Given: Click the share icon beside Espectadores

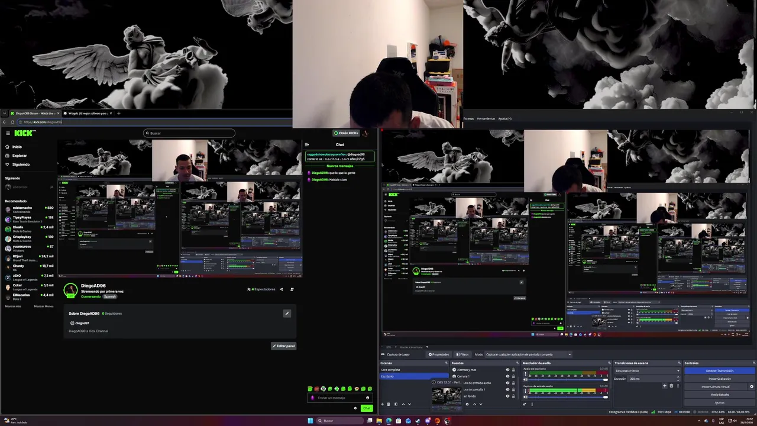Looking at the screenshot, I should click(281, 289).
